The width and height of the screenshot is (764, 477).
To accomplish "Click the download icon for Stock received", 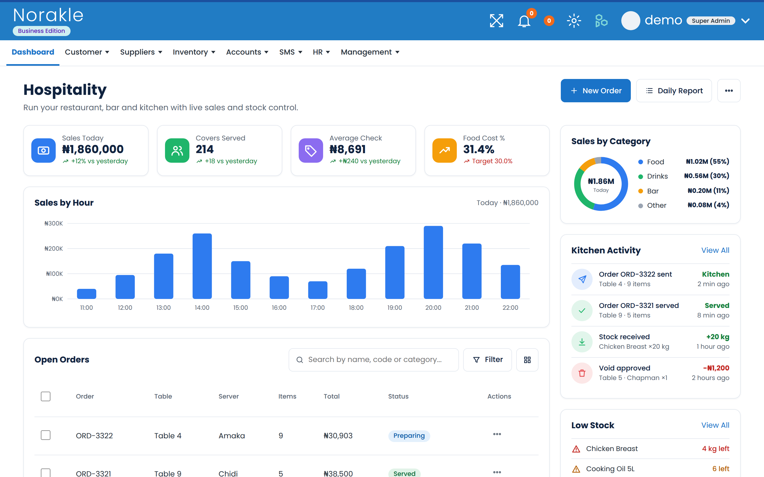I will pyautogui.click(x=582, y=342).
